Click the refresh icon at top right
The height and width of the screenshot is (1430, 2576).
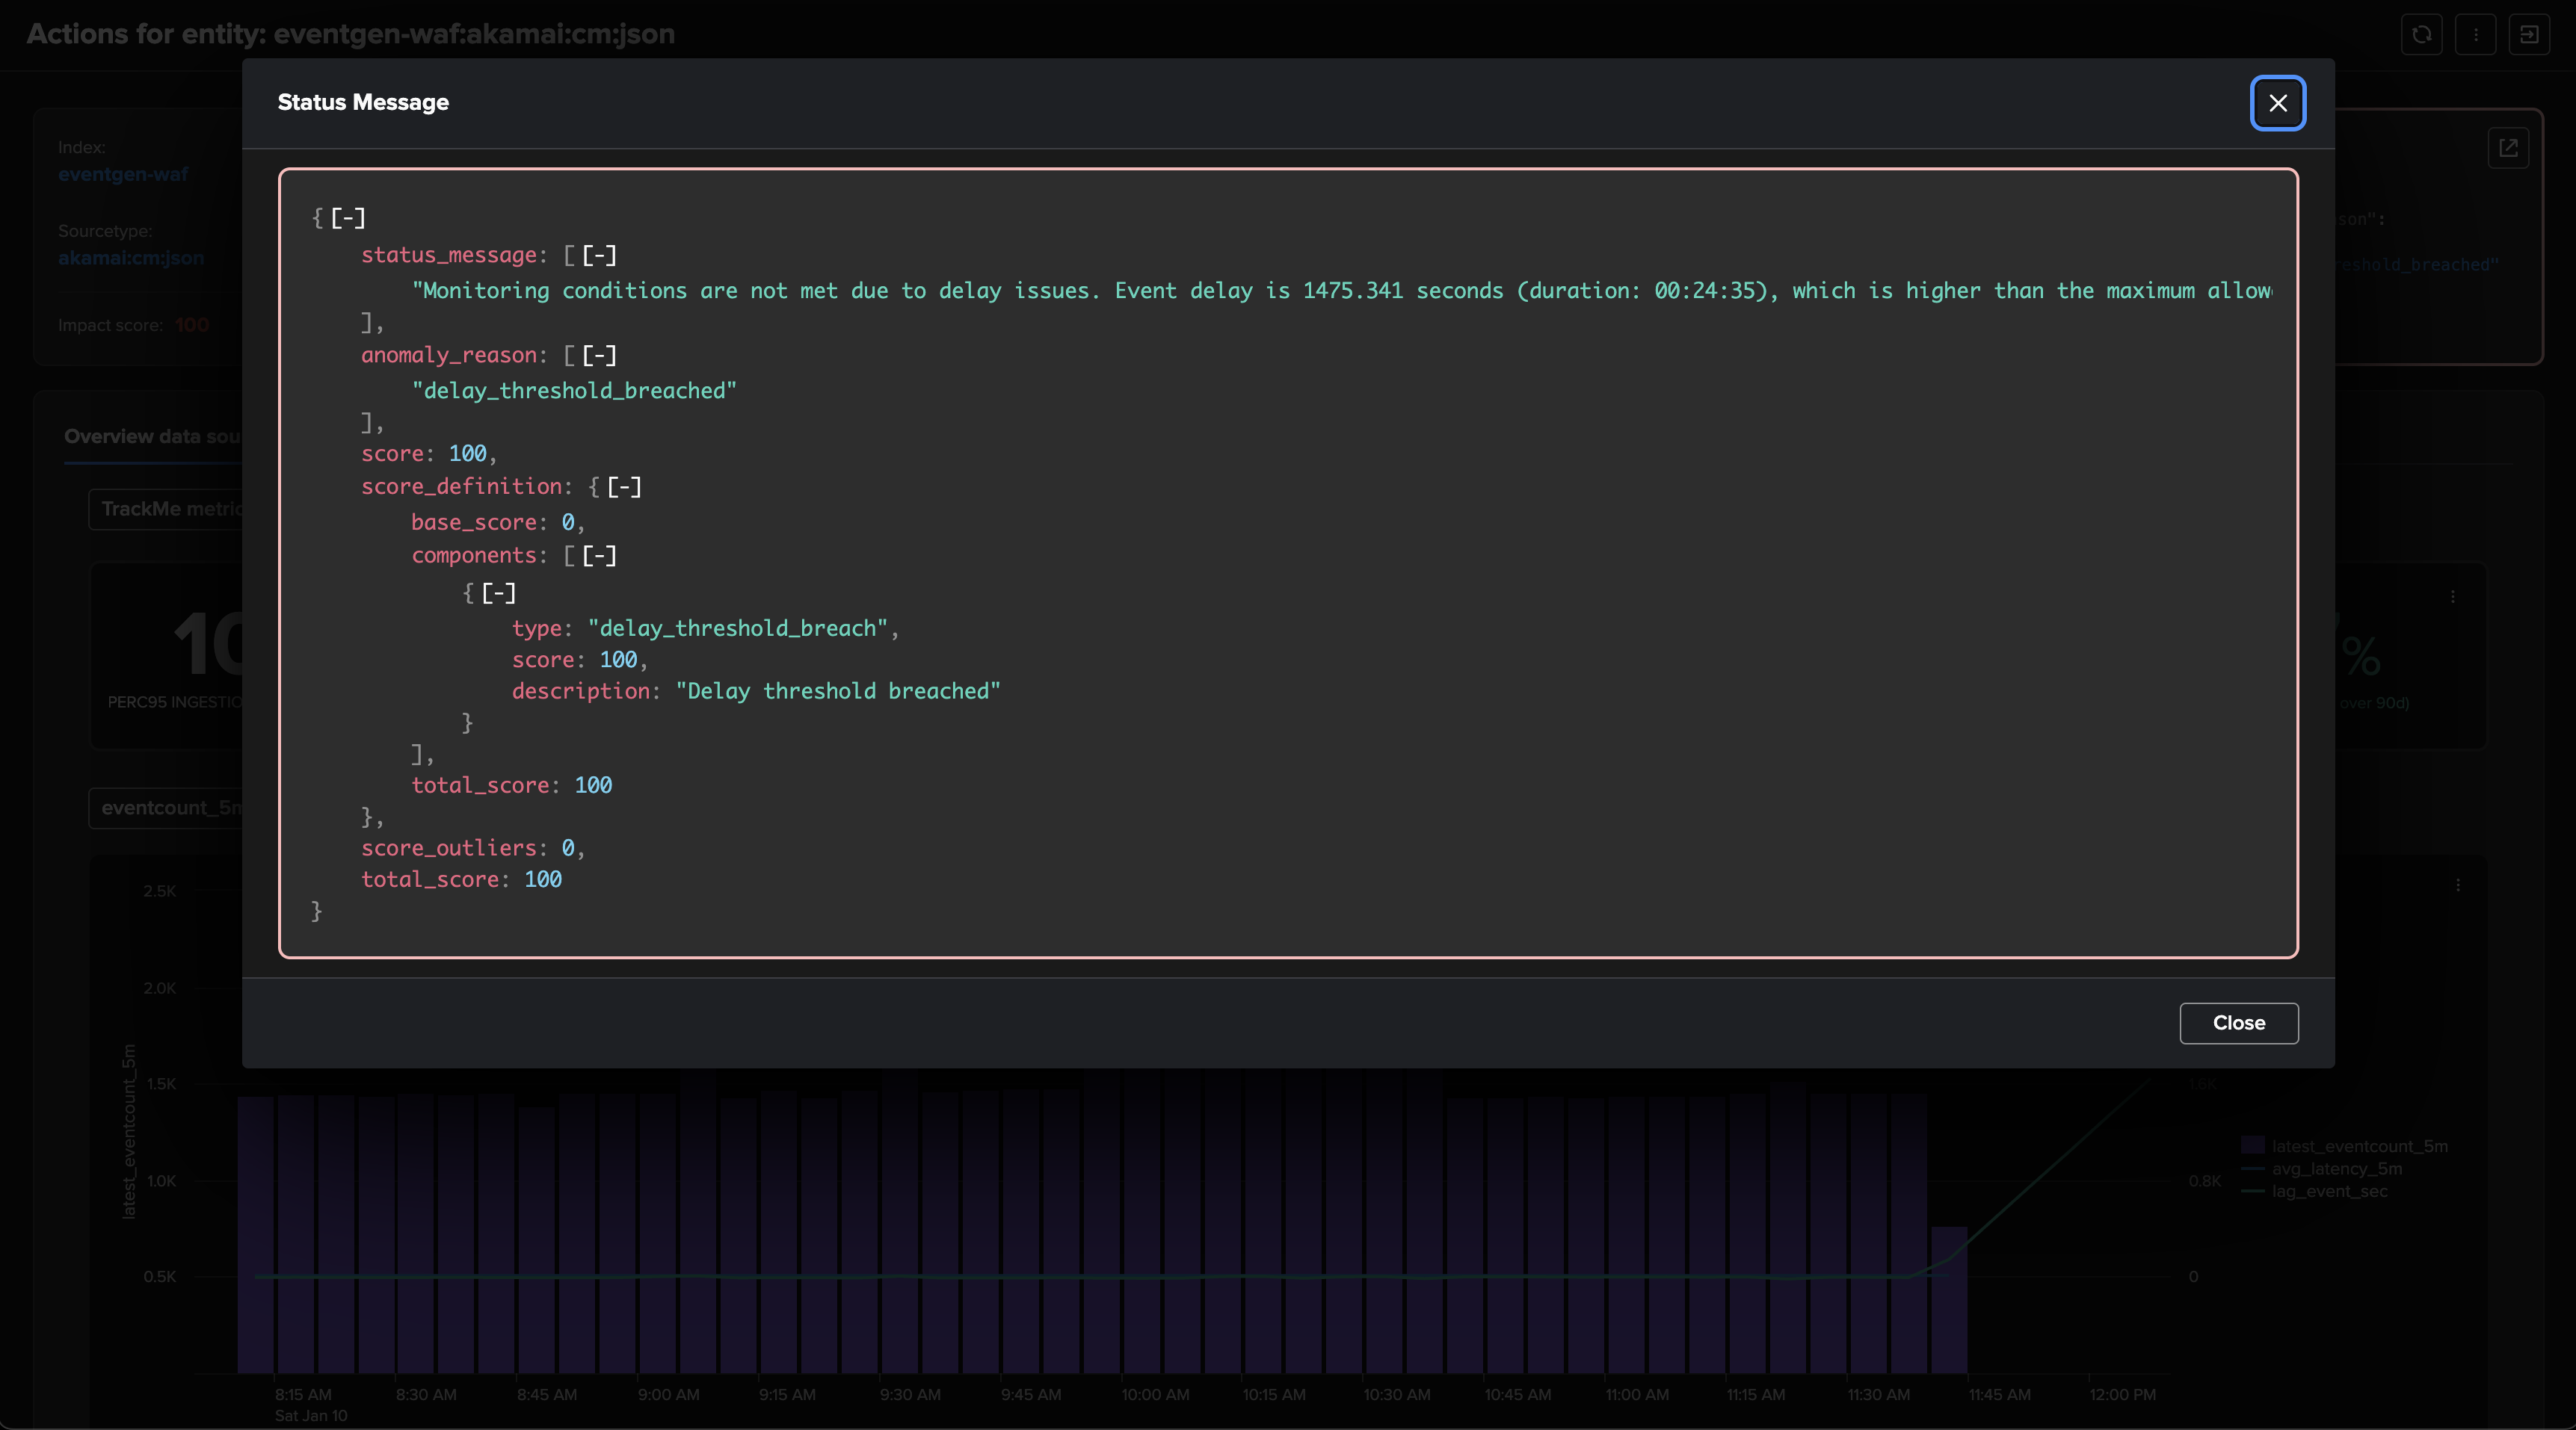coord(2422,34)
